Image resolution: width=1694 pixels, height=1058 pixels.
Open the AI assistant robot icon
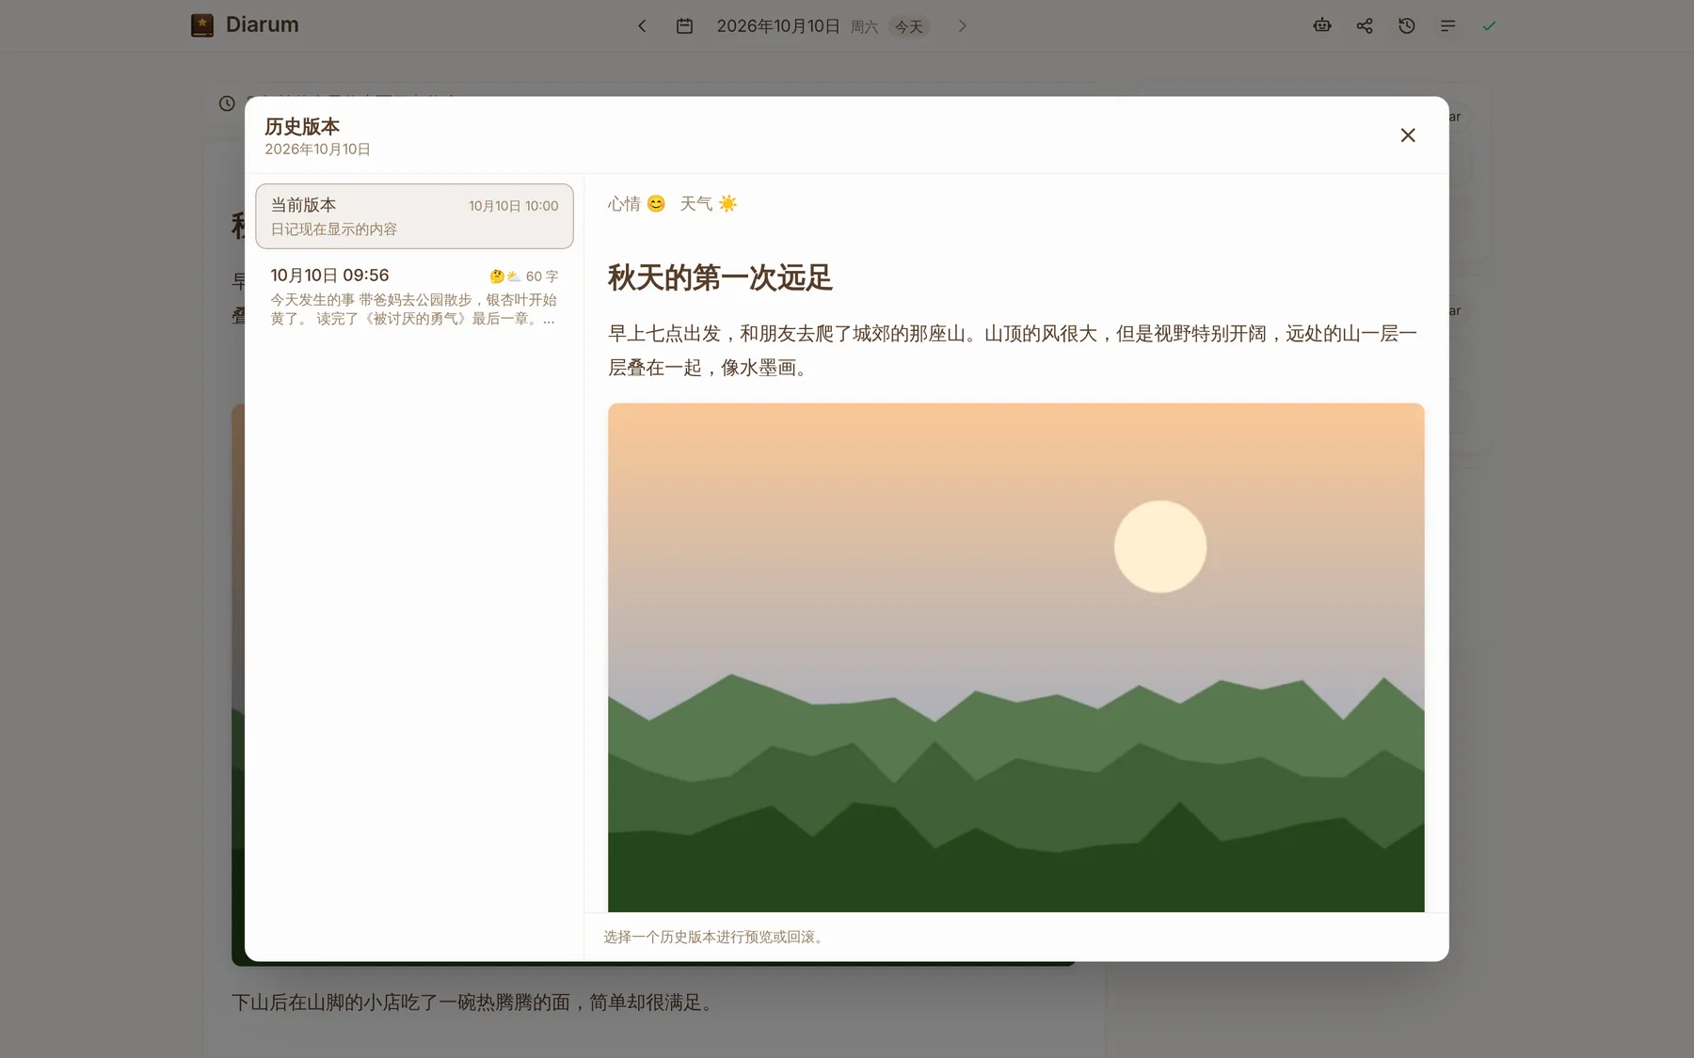click(1322, 26)
